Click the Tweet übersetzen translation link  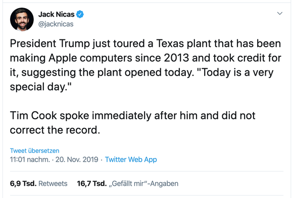[x=34, y=151]
